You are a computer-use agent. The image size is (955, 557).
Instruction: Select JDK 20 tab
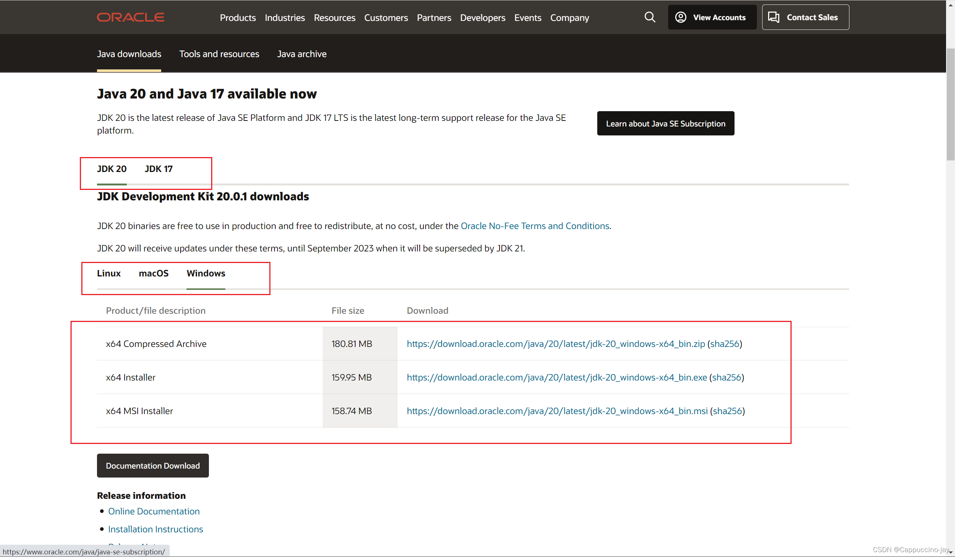pos(111,168)
